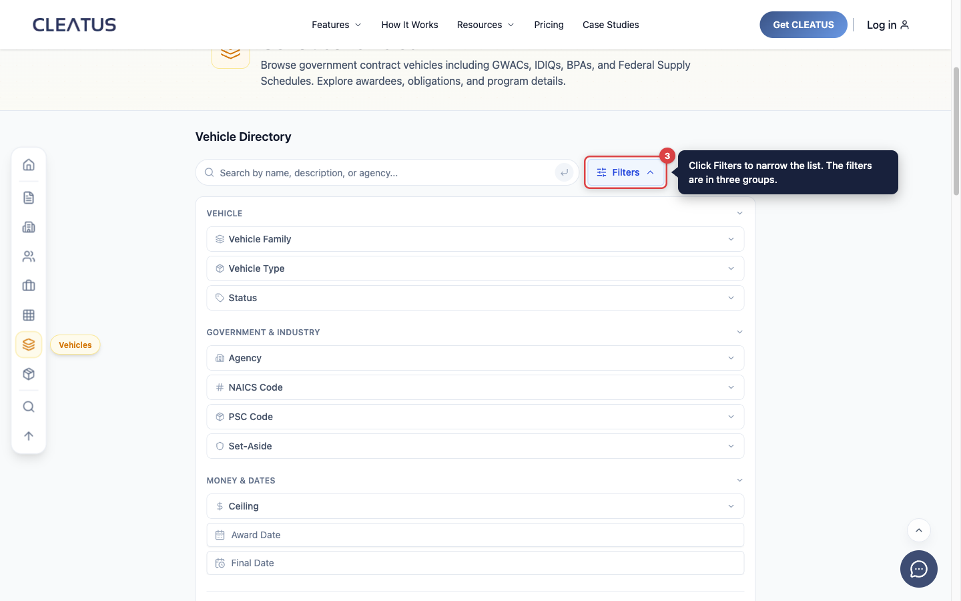Click the round scroll-to-top chevron button
This screenshot has width=961, height=601.
[919, 530]
